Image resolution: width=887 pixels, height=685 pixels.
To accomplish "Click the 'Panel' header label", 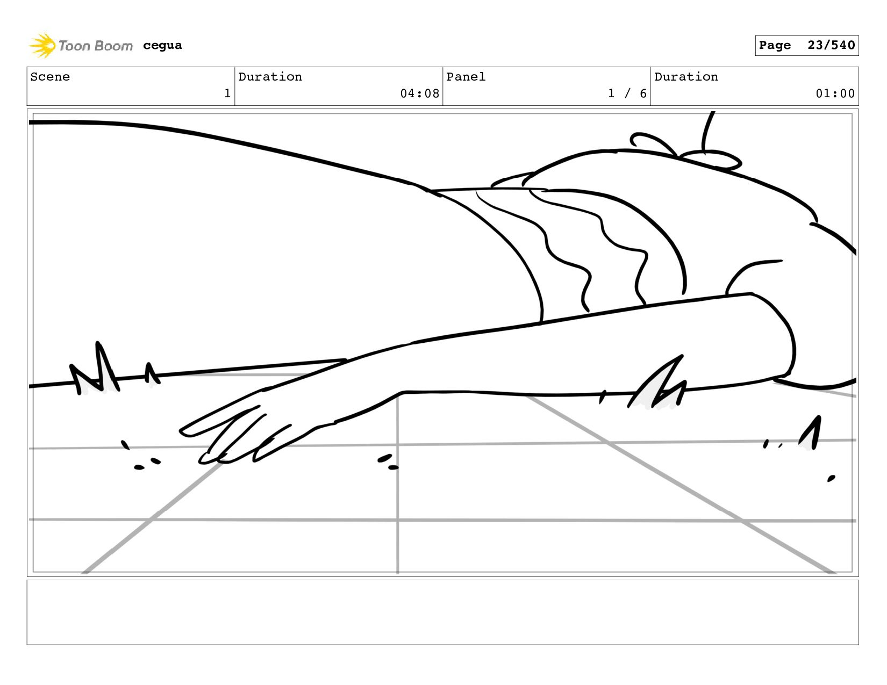I will [466, 77].
